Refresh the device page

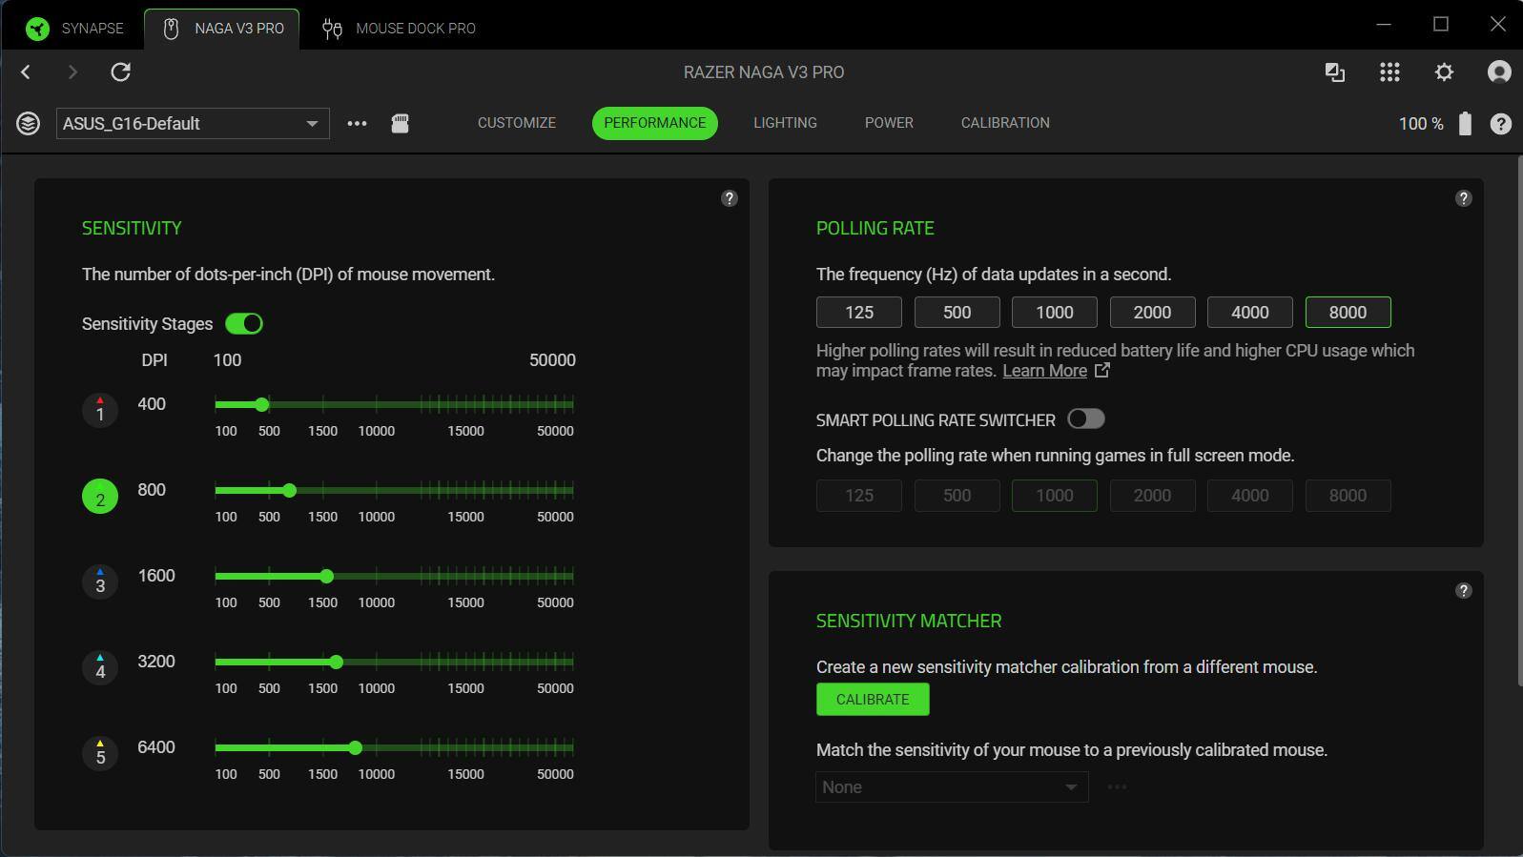tap(120, 71)
